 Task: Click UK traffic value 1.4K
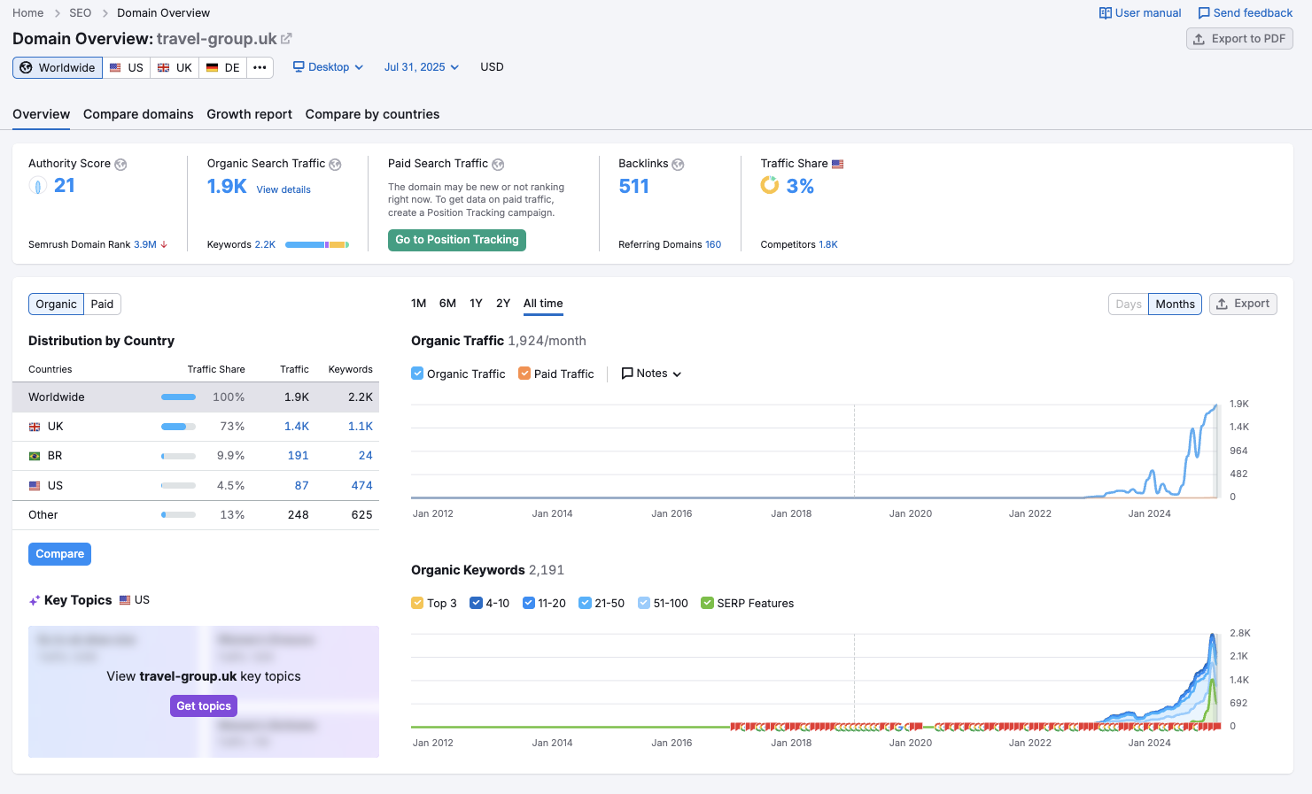coord(297,427)
